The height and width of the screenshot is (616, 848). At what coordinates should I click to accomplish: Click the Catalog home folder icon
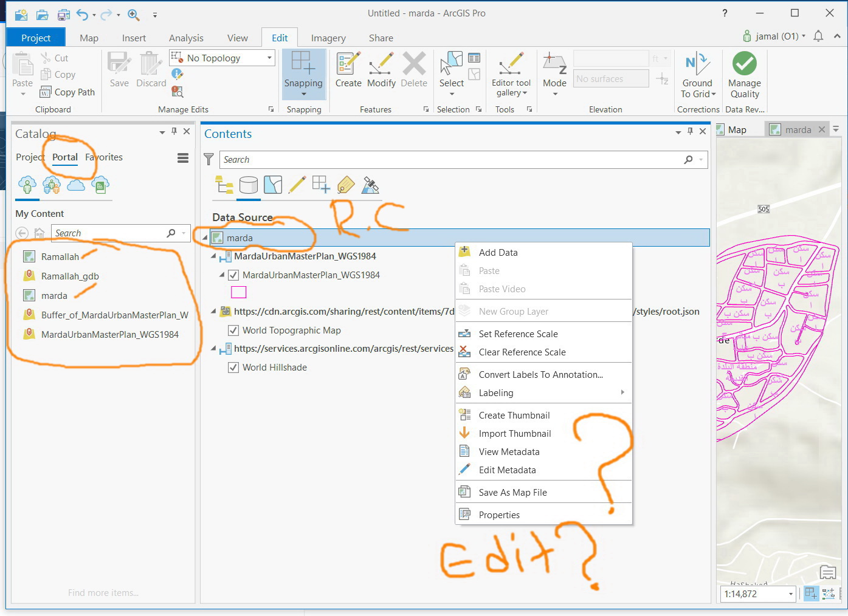point(40,233)
